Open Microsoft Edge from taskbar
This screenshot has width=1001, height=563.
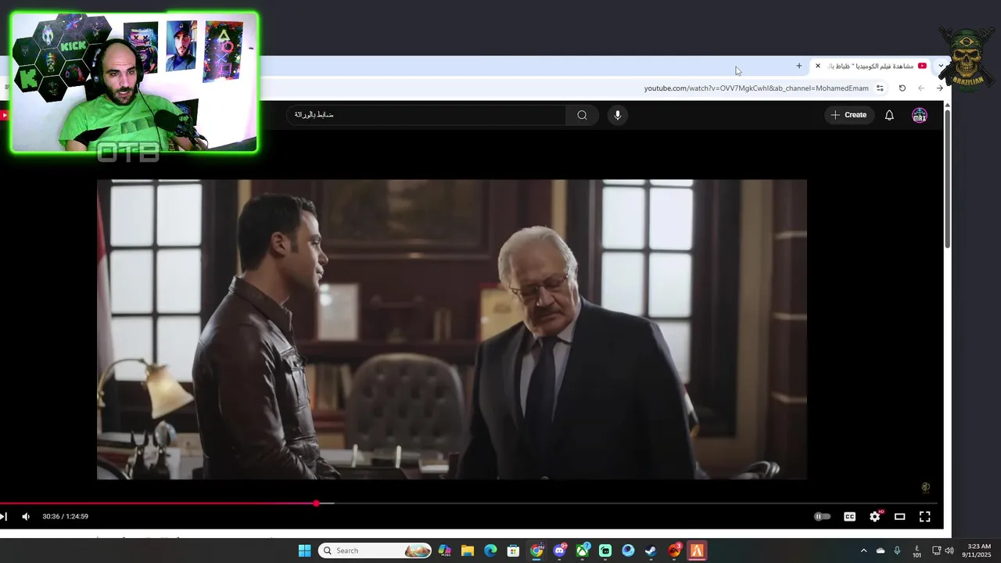[x=490, y=550]
